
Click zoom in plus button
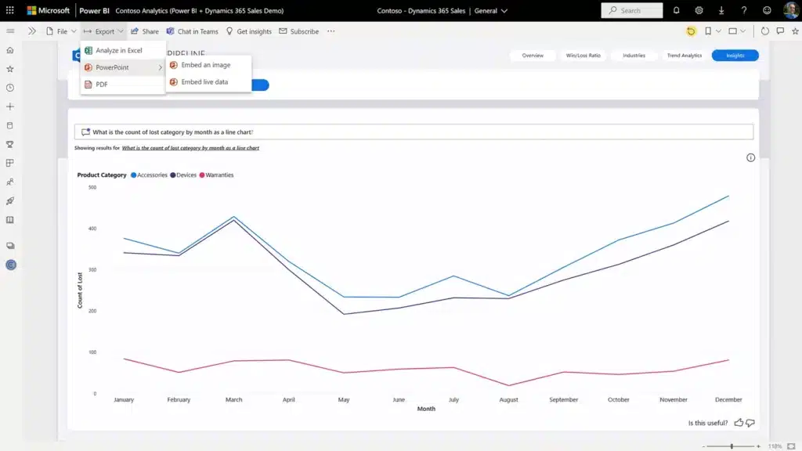(x=758, y=446)
